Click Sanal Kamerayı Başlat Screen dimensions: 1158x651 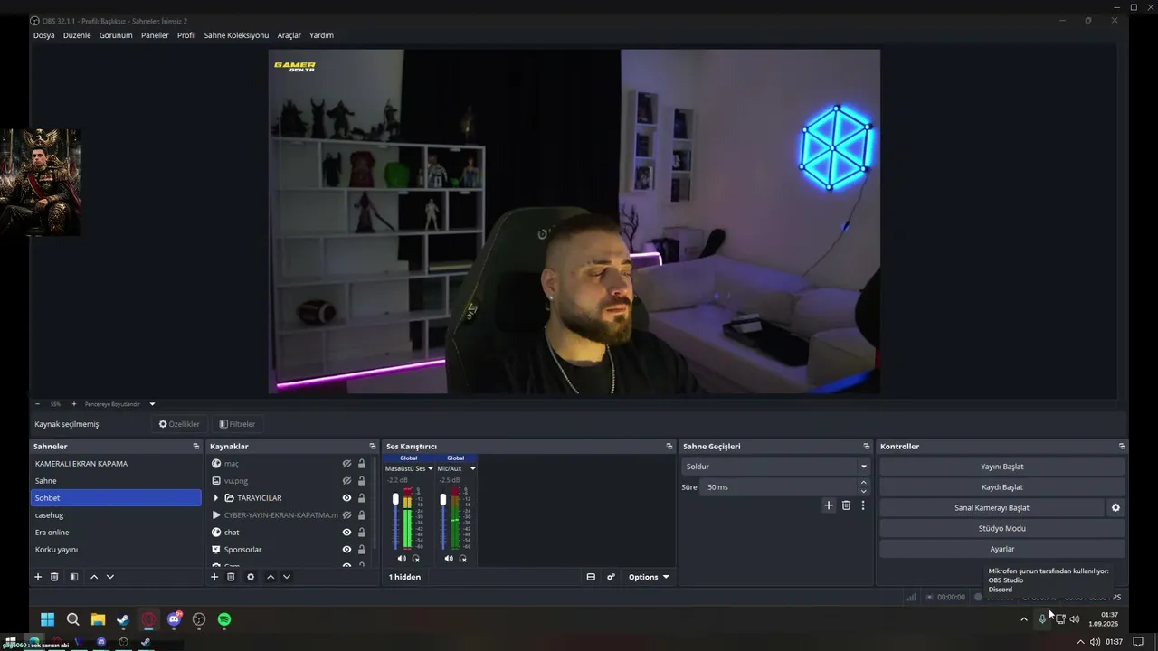(992, 507)
